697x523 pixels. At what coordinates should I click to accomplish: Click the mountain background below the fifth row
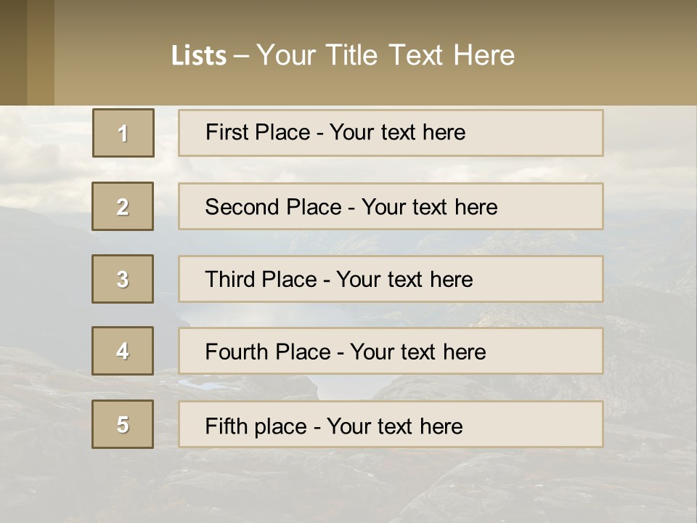tap(348, 487)
